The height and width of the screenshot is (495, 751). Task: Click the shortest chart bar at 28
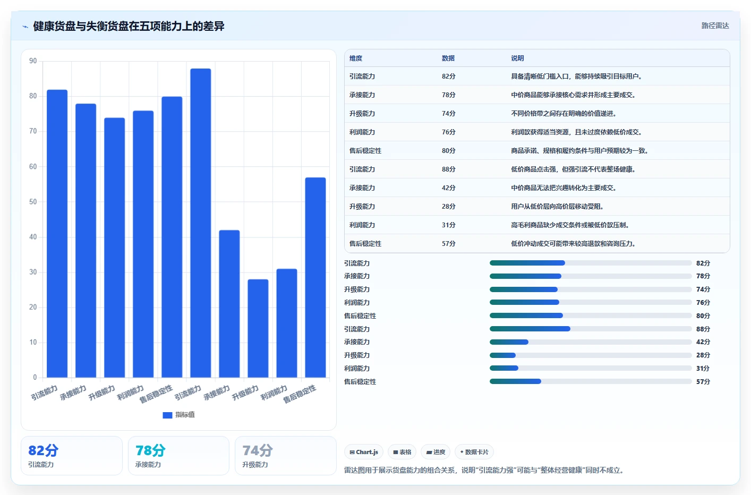(258, 328)
